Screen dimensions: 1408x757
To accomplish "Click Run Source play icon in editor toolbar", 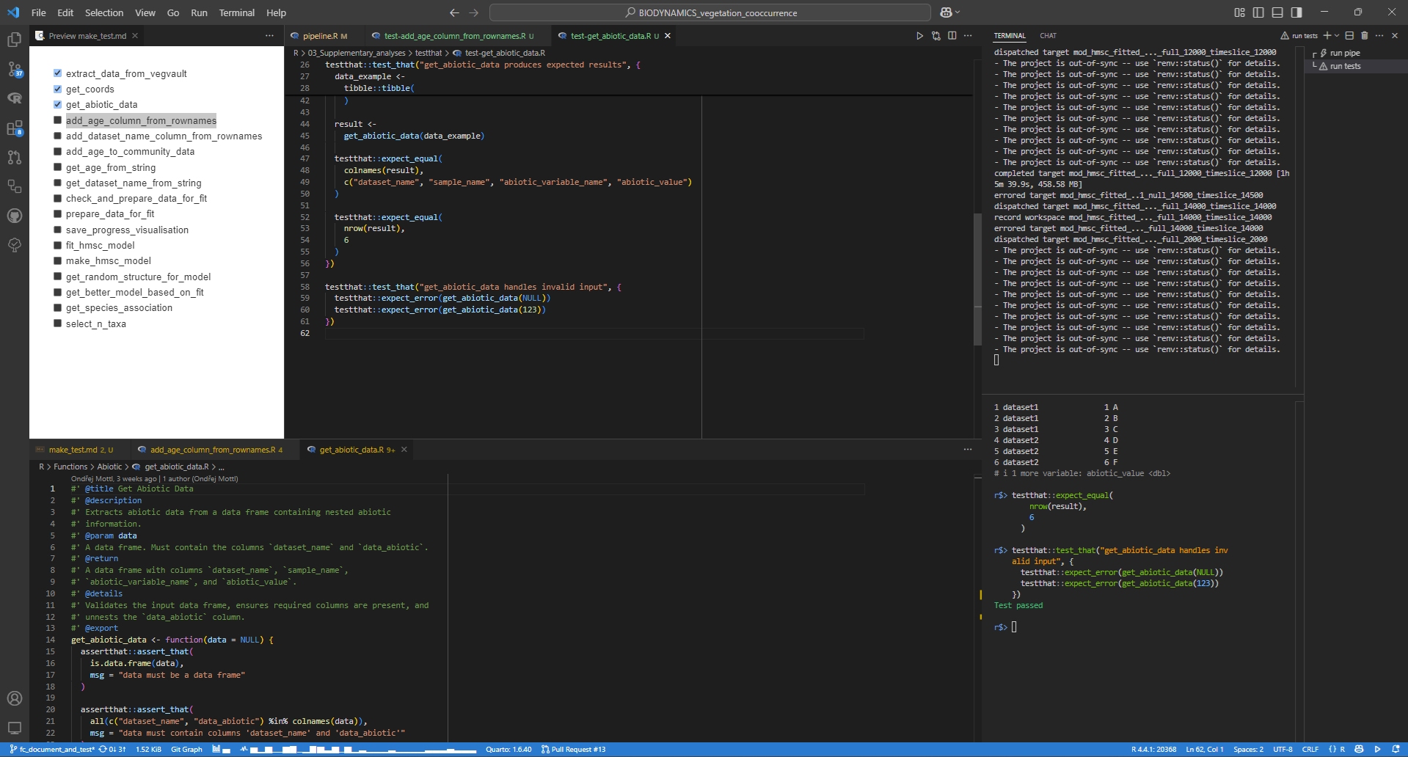I will pos(919,36).
